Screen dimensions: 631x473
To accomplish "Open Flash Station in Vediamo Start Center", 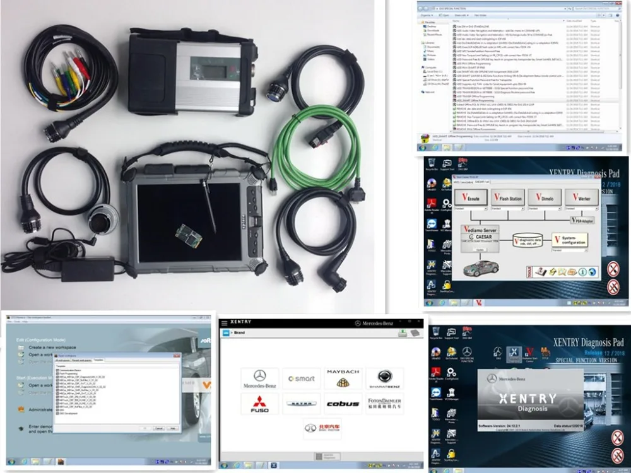I will tap(508, 197).
